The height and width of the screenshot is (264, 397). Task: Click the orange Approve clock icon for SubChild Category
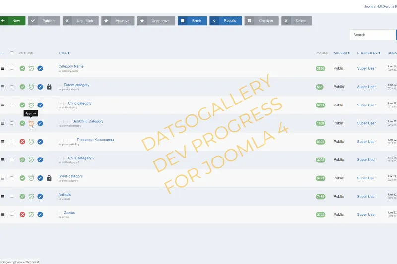(31, 123)
